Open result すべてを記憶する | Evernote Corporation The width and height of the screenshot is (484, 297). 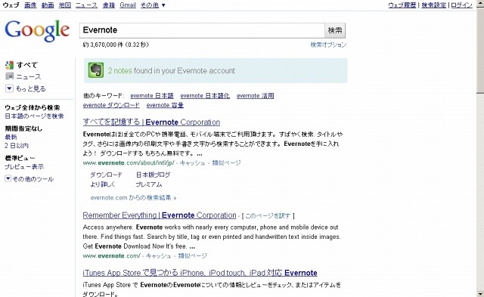click(151, 122)
